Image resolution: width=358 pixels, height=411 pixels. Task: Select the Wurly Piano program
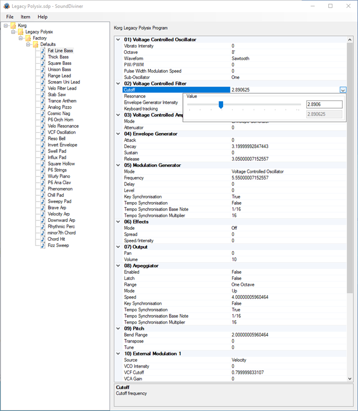pos(59,176)
